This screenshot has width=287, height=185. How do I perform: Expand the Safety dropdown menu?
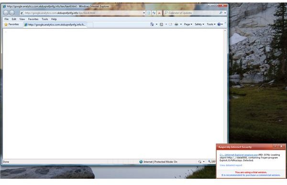click(x=199, y=24)
